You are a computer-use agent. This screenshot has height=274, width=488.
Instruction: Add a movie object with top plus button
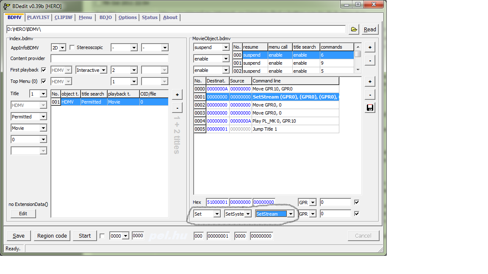(x=370, y=47)
